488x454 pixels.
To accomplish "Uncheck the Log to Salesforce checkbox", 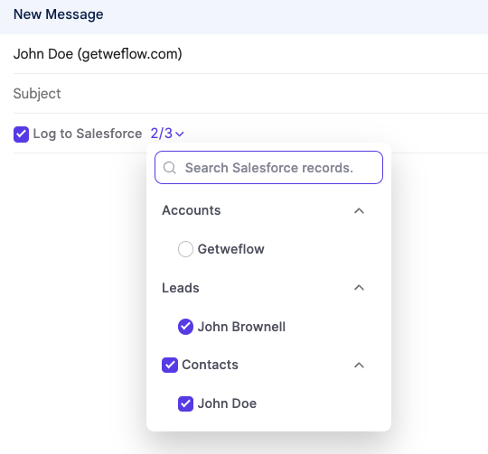I will (x=21, y=134).
